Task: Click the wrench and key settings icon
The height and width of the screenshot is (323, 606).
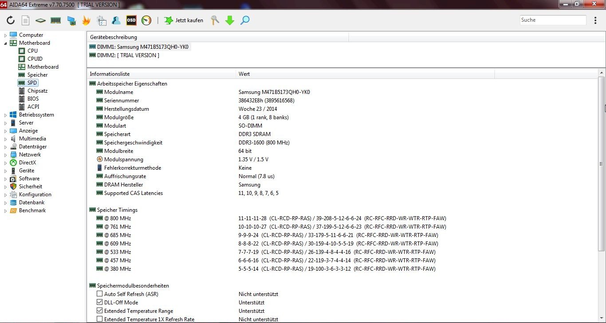Action: pyautogui.click(x=215, y=20)
